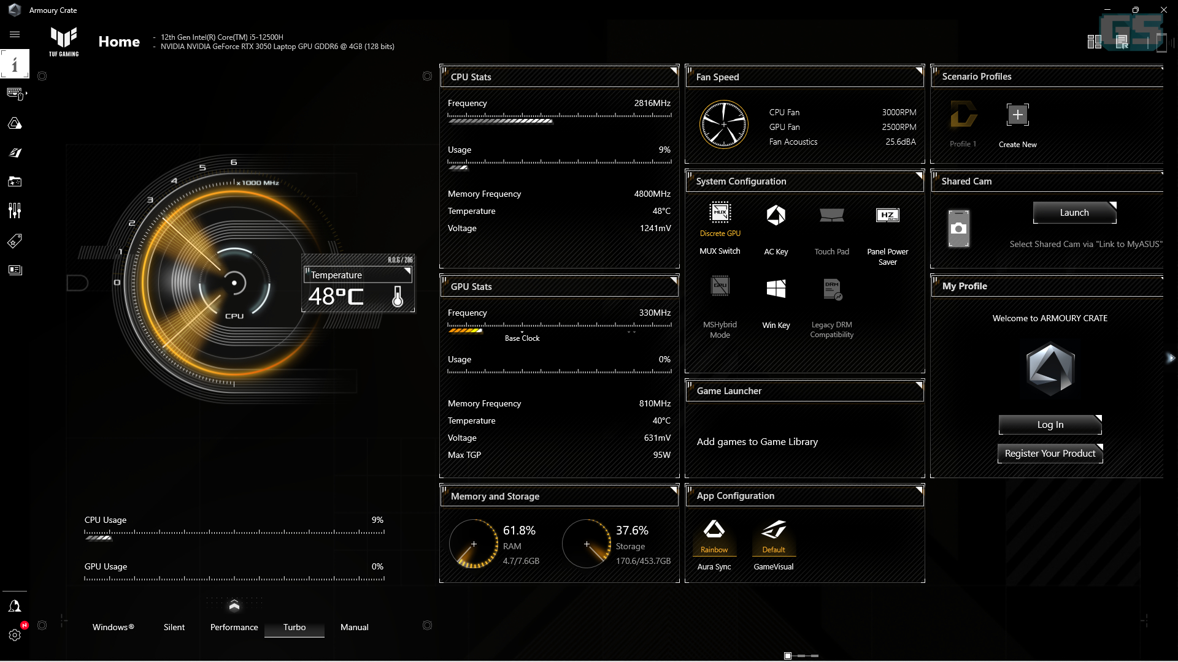Screen dimensions: 1178x662
Task: Open GameVisual from the sidebar
Action: coord(15,153)
